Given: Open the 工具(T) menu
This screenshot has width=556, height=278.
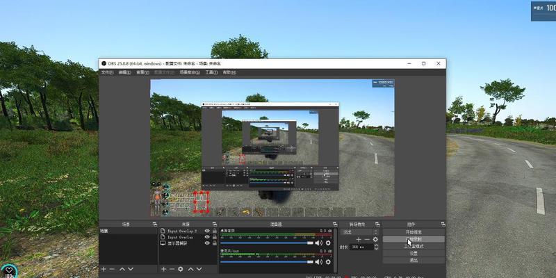Looking at the screenshot, I should tap(211, 72).
